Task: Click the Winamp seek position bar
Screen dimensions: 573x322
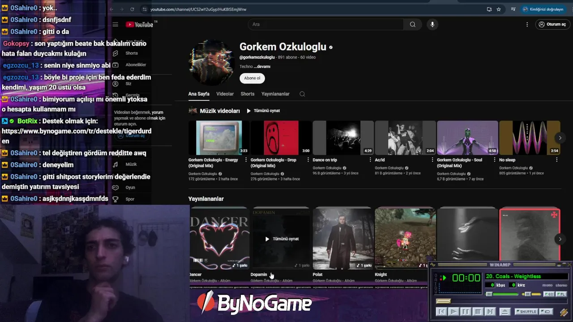Action: click(x=501, y=301)
